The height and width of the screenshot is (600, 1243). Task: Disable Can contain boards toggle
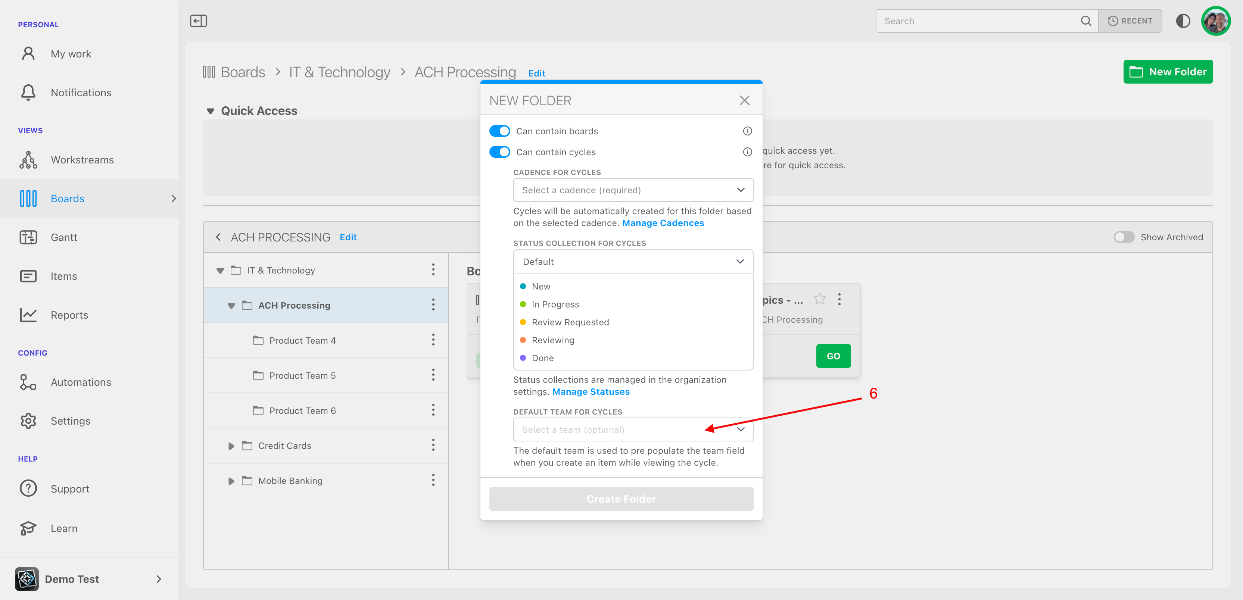499,131
